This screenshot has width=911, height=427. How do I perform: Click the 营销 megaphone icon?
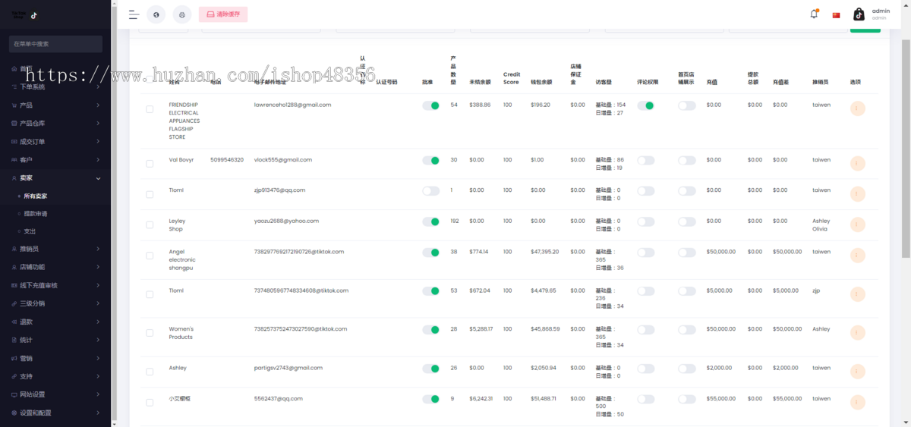(x=14, y=358)
